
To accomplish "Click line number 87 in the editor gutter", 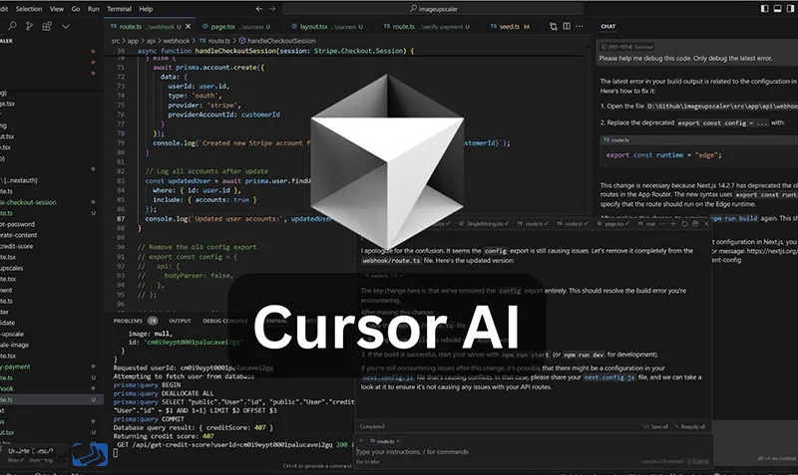I will point(121,219).
